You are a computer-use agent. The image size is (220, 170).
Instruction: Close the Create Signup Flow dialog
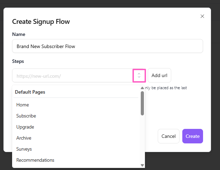(202, 16)
